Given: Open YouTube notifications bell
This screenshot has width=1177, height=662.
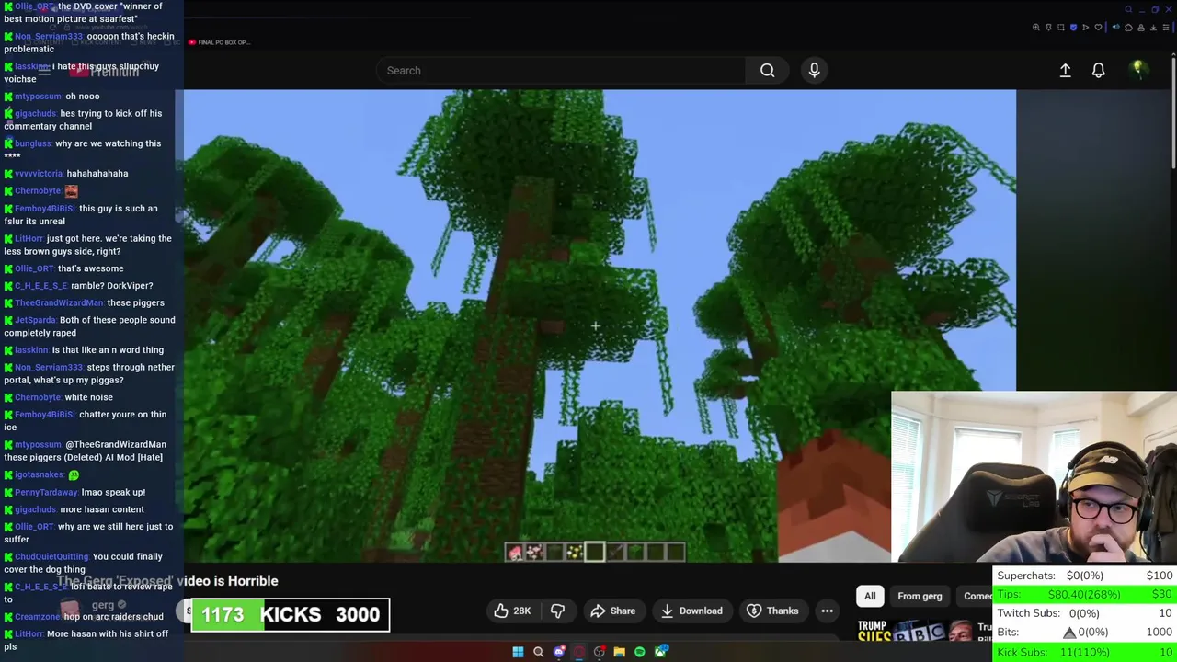Looking at the screenshot, I should point(1098,70).
